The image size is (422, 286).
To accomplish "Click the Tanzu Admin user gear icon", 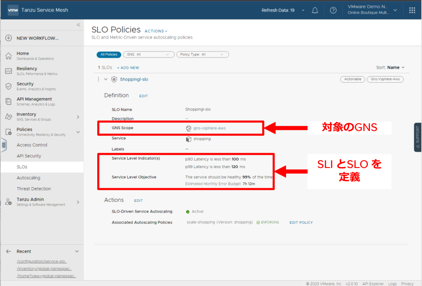I will click(9, 202).
